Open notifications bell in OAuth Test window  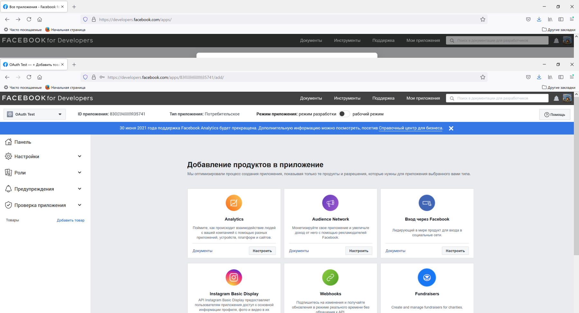556,98
